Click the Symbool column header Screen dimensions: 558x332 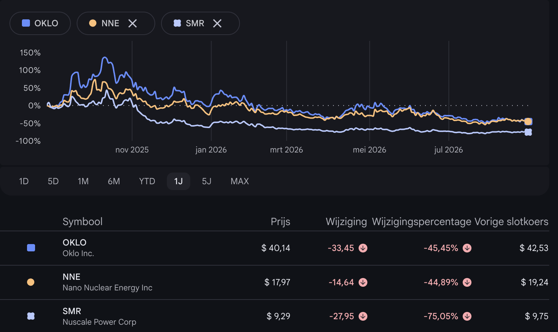click(x=83, y=222)
